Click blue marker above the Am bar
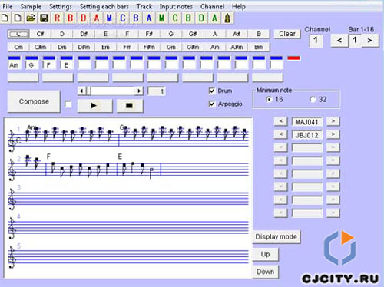This screenshot has width=384, height=287. point(14,58)
